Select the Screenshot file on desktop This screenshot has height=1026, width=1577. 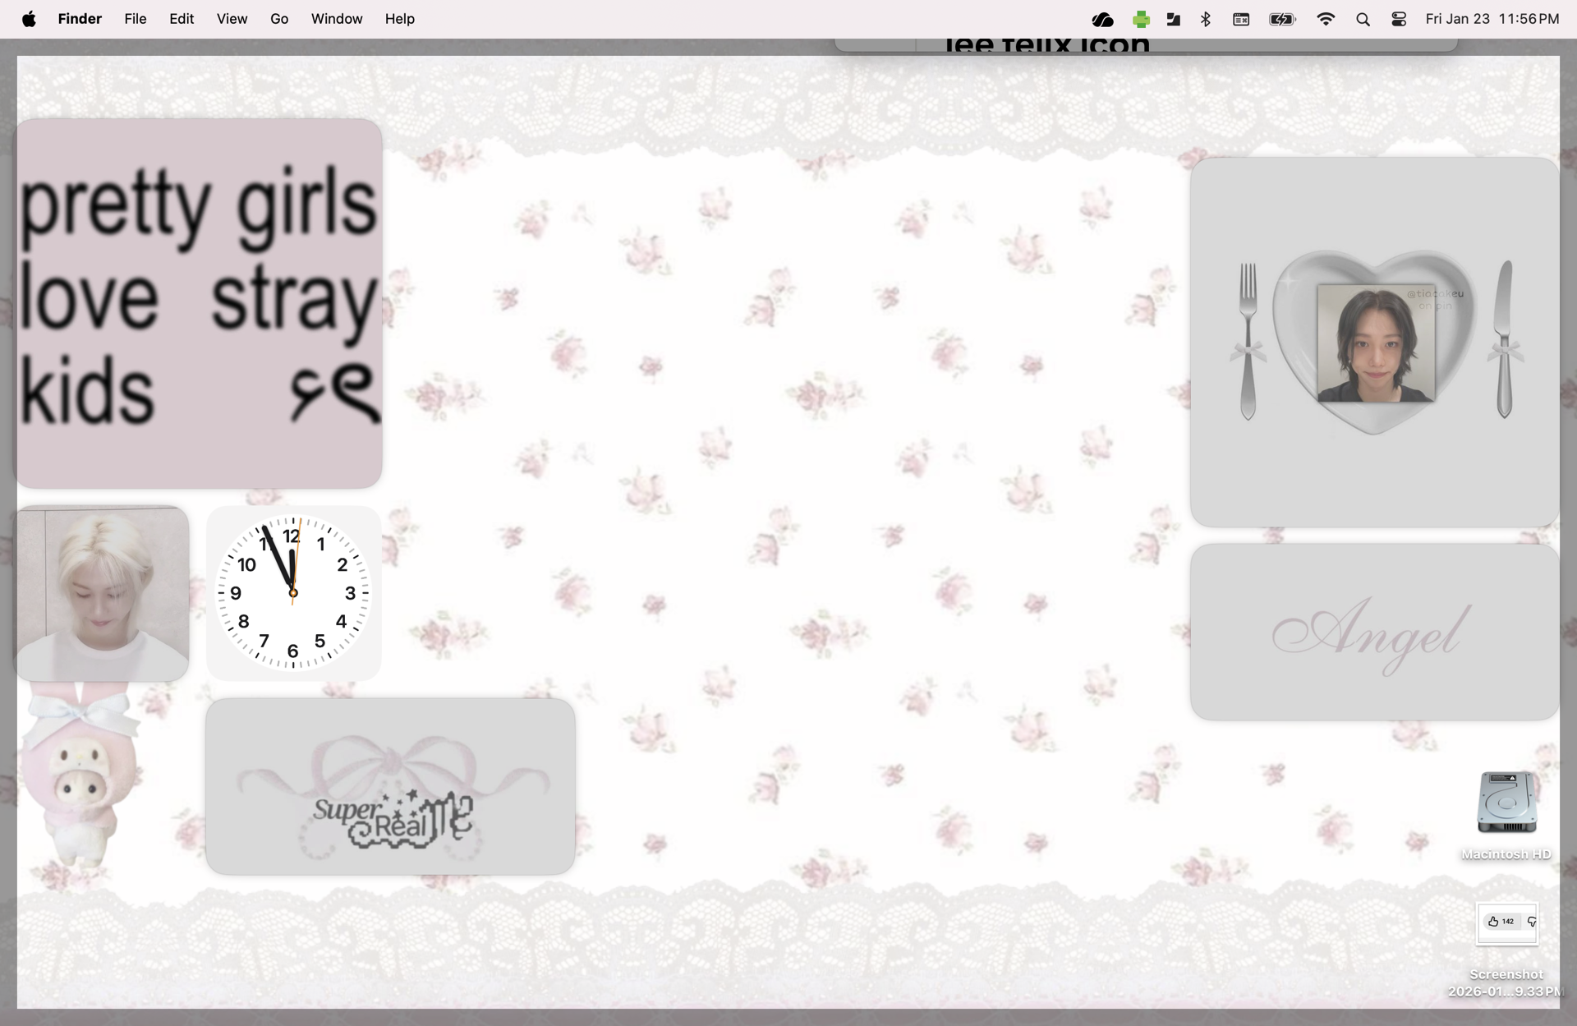pos(1506,925)
